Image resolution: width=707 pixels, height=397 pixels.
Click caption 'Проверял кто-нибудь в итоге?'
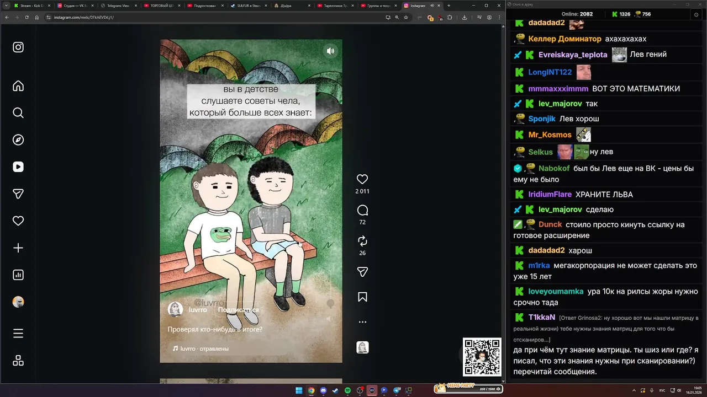tap(215, 330)
